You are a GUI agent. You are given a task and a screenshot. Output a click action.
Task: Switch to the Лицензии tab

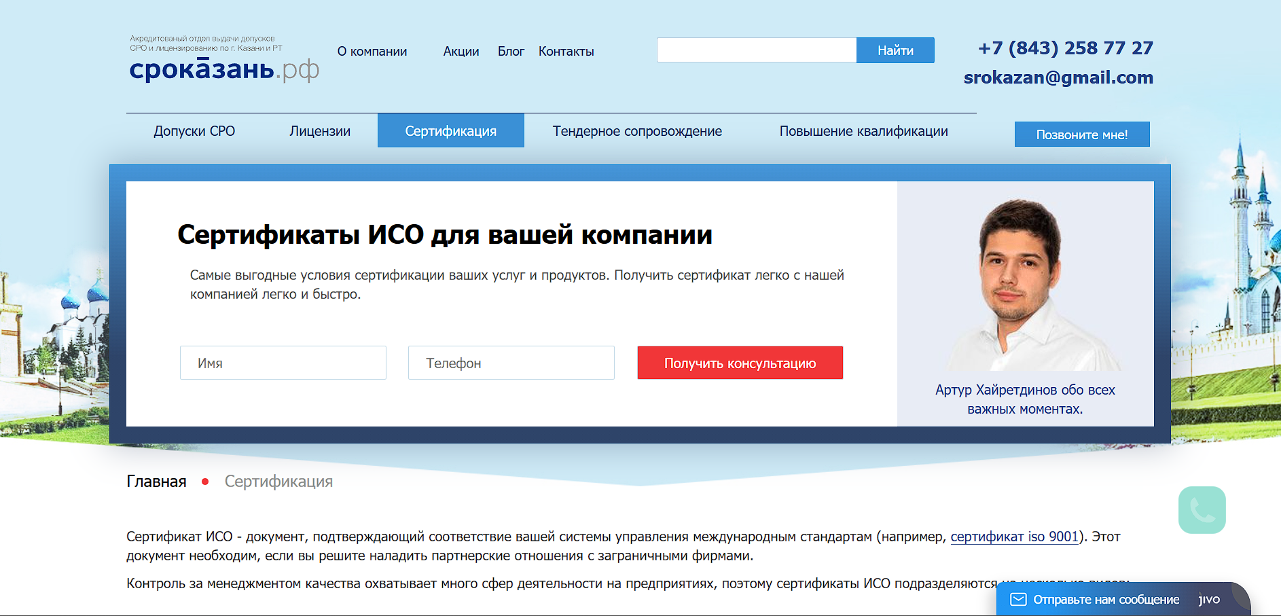coord(320,131)
